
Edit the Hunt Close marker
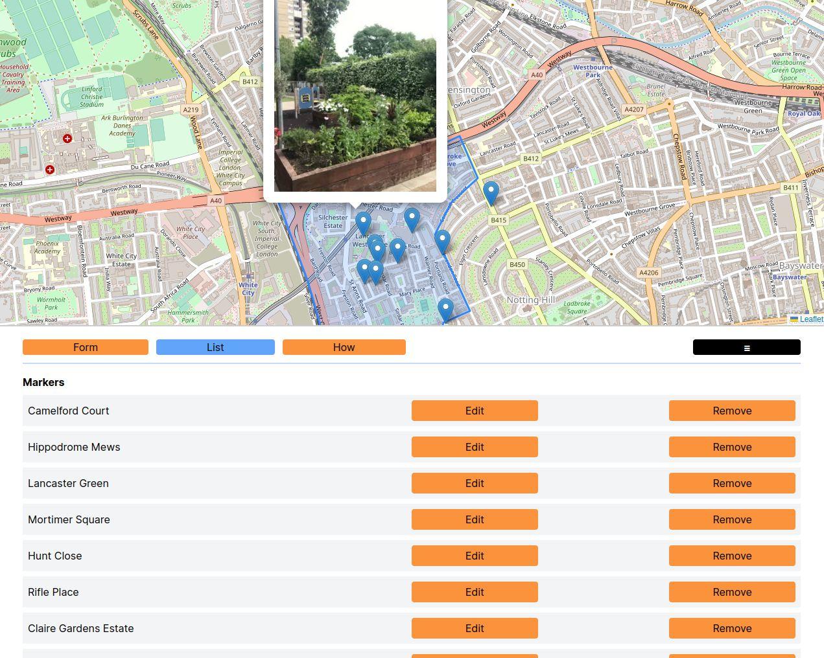[x=475, y=556]
